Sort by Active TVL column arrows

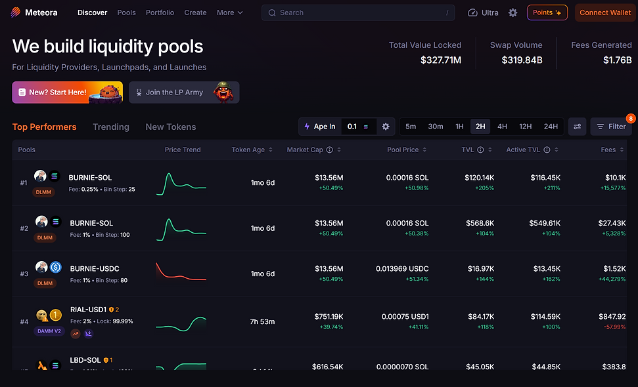coord(557,150)
